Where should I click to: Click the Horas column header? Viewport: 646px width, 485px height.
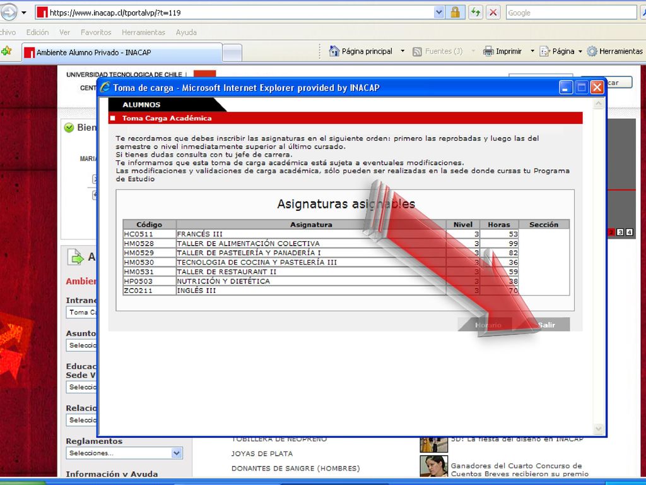pyautogui.click(x=499, y=224)
